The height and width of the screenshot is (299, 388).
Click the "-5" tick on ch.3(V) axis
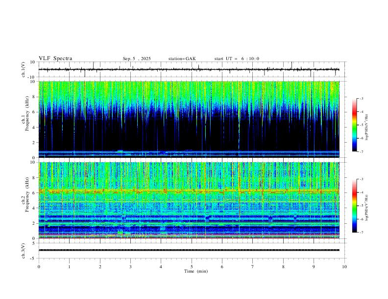[33, 258]
